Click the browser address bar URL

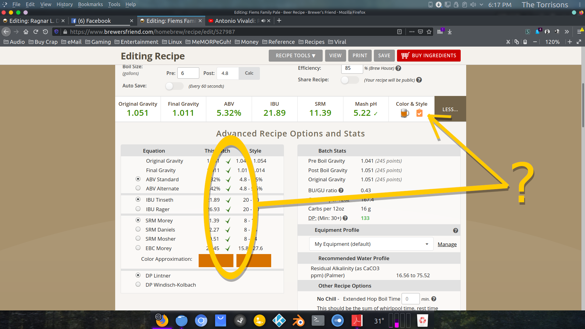152,32
